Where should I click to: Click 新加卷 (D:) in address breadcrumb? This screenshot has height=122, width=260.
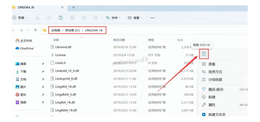pos(72,31)
